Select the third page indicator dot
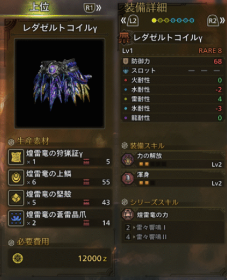This screenshot has height=280, width=227. (x=166, y=21)
